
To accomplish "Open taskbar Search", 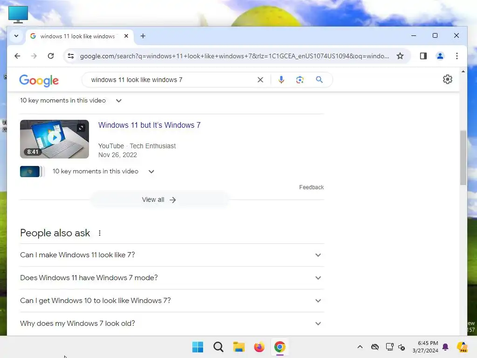I will point(218,347).
